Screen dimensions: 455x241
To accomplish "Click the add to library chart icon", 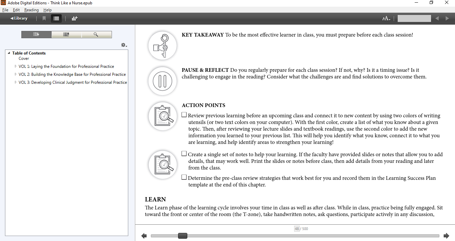I will point(75,19).
